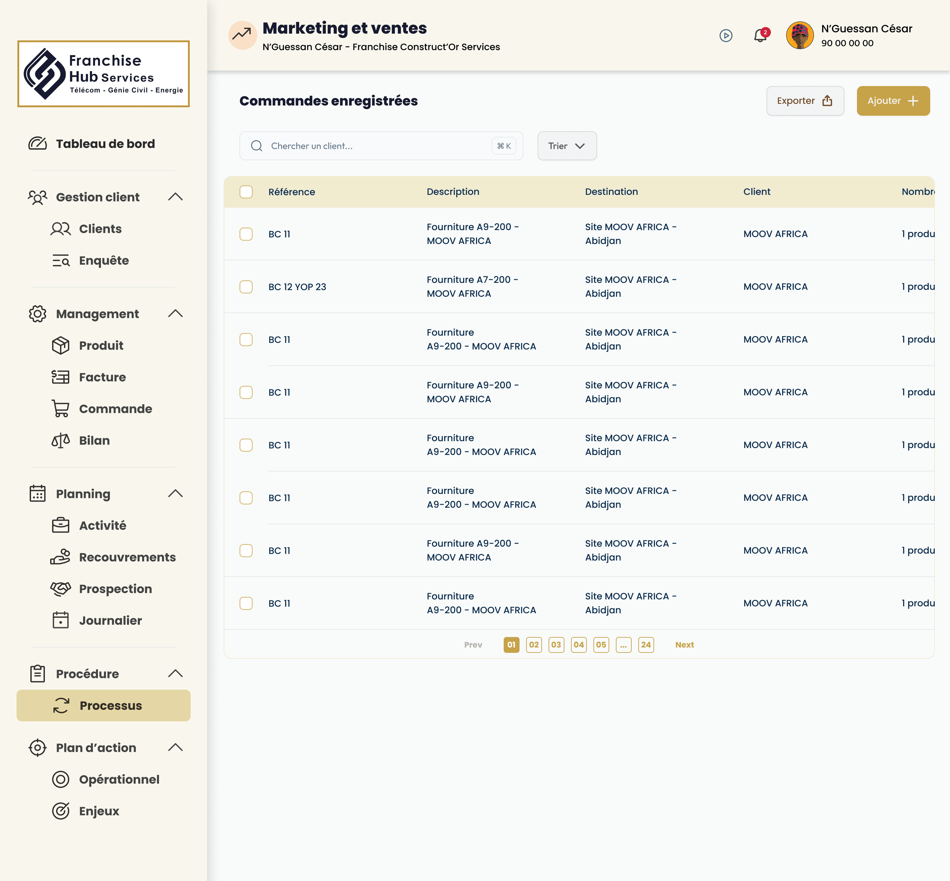950x881 pixels.
Task: Collapse the Planning section chevron
Action: click(175, 493)
